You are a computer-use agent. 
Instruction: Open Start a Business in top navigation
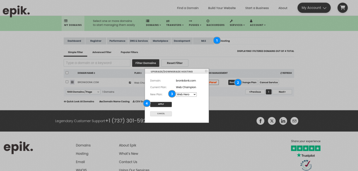(x=257, y=8)
